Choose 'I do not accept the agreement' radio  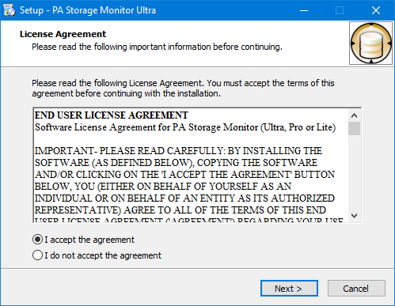coord(37,255)
